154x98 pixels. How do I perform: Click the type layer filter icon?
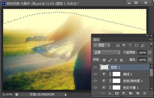click(x=130, y=45)
